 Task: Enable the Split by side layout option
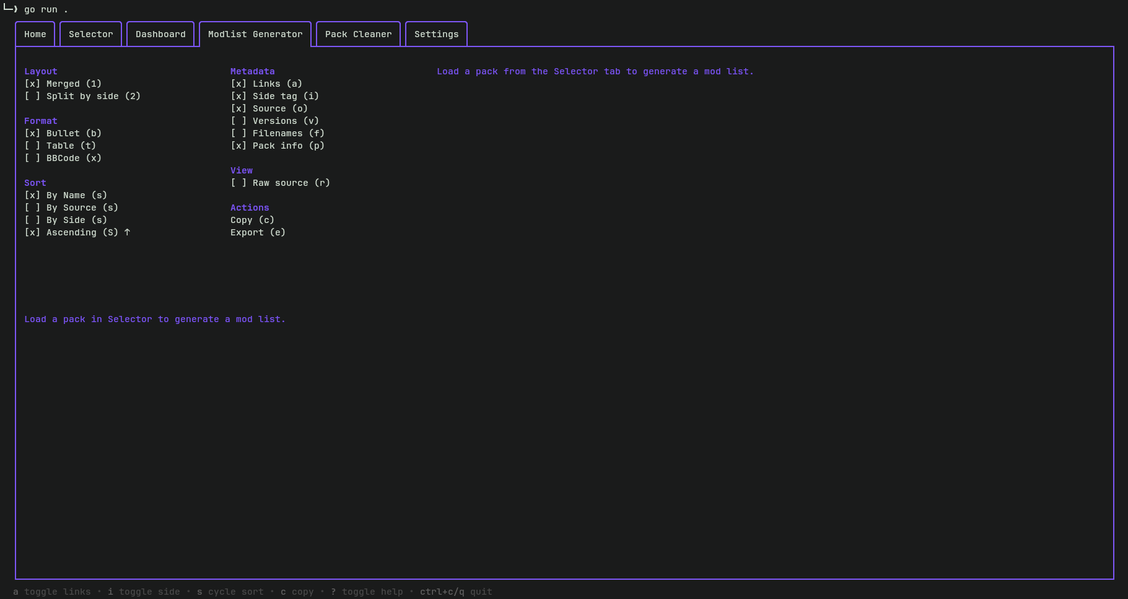pyautogui.click(x=82, y=96)
